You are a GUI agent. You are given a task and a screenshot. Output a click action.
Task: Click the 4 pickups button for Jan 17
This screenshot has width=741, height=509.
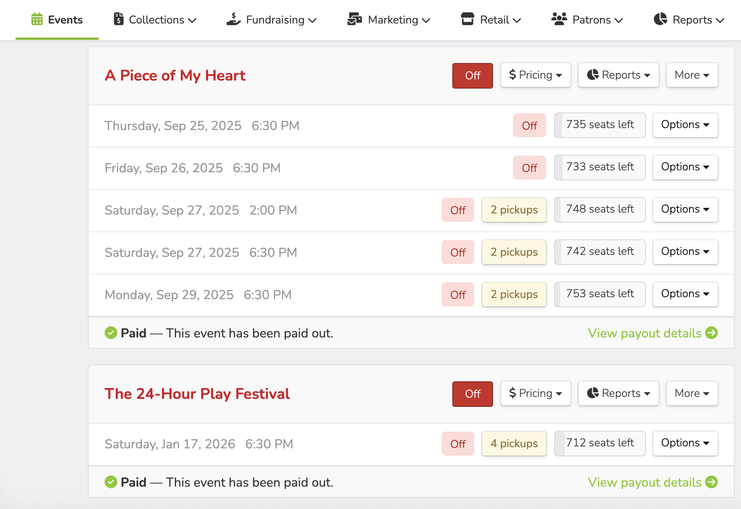(x=514, y=444)
